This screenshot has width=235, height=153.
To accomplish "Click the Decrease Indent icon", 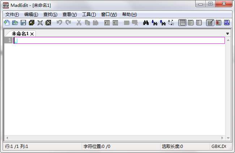I will (x=115, y=23).
